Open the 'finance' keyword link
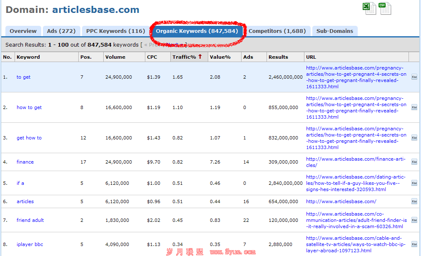 (25, 162)
